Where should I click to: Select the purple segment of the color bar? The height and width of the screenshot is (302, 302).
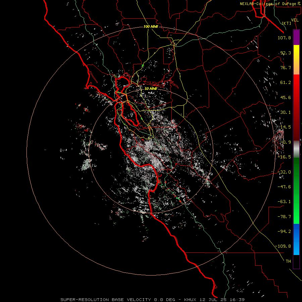click(296, 37)
